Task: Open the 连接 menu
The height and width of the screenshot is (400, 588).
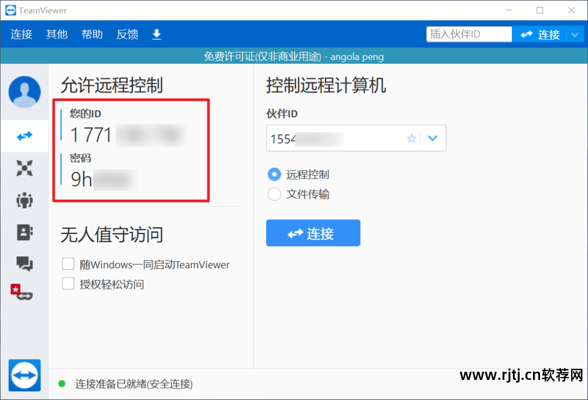Action: click(x=21, y=34)
